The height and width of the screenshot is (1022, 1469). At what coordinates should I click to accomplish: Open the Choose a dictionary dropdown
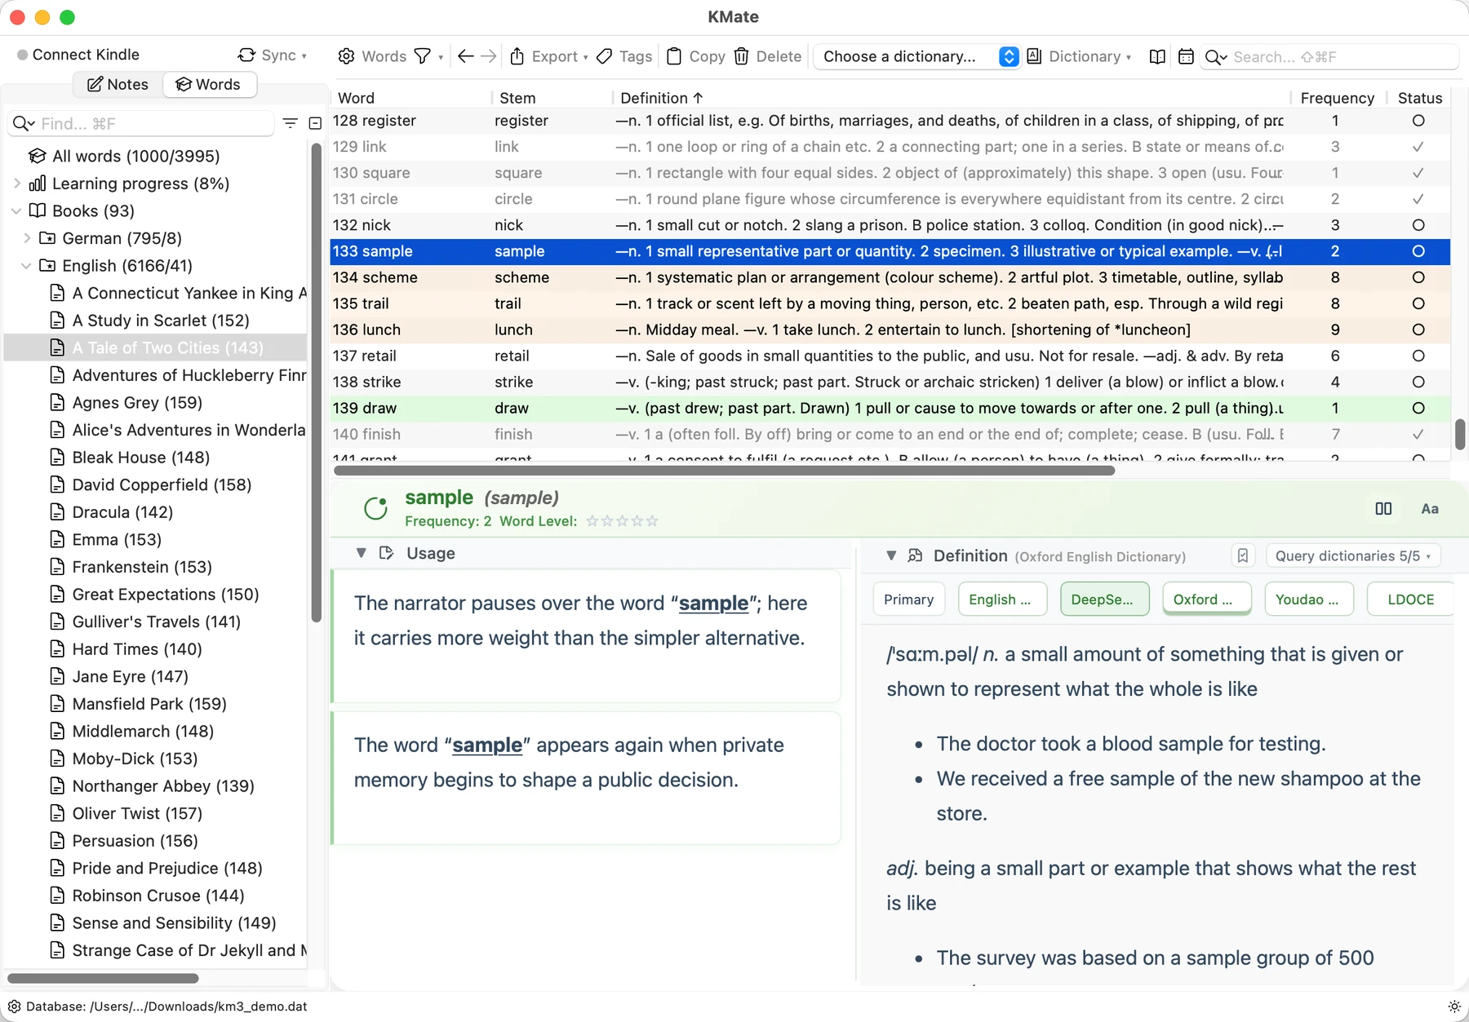click(917, 56)
